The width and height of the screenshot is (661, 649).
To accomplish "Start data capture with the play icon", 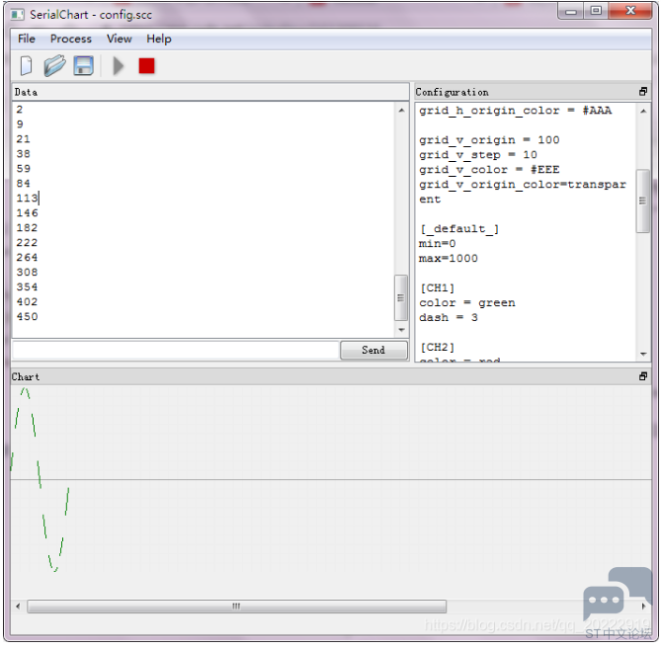I will point(119,66).
